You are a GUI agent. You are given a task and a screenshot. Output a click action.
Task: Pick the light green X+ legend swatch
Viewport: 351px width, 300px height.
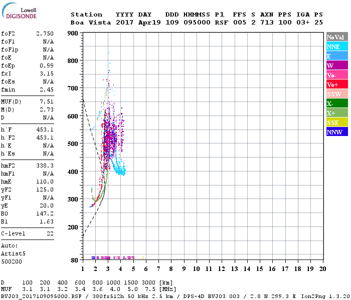[x=336, y=113]
